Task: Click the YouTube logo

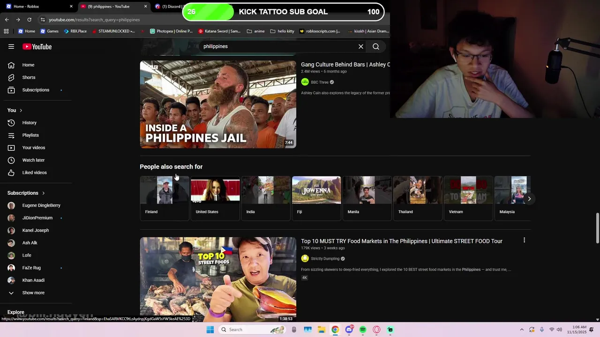Action: click(x=37, y=46)
